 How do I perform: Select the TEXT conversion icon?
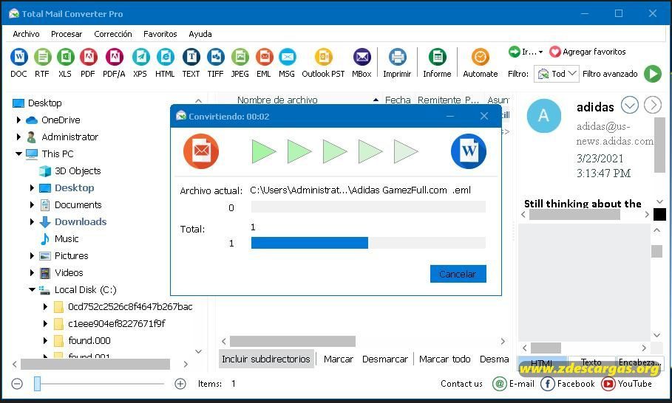[191, 57]
